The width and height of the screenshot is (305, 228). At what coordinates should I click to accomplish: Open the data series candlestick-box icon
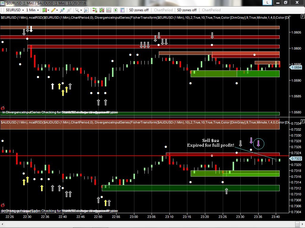pos(102,10)
